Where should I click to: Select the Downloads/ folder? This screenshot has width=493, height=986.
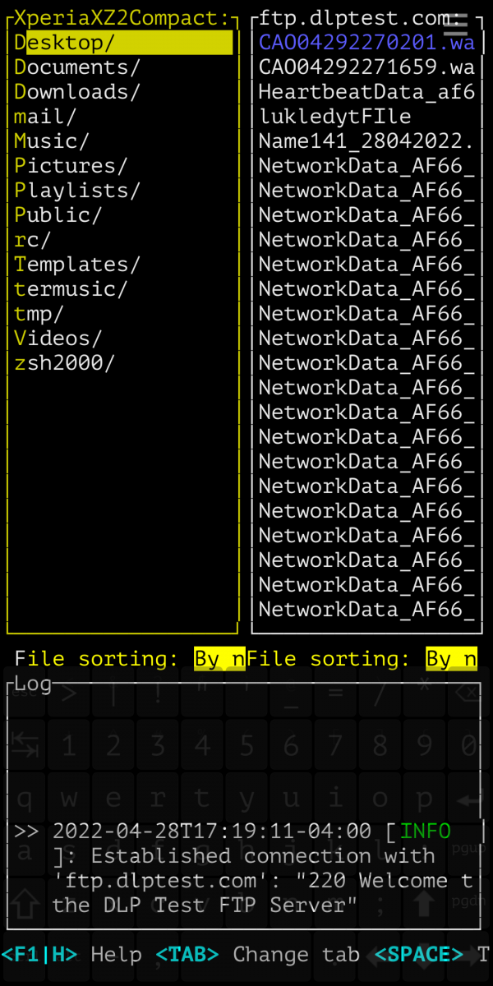(x=77, y=92)
